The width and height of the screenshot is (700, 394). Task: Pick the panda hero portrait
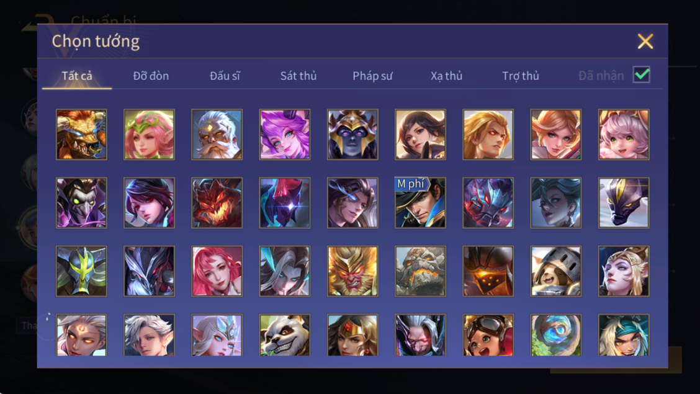coord(285,335)
